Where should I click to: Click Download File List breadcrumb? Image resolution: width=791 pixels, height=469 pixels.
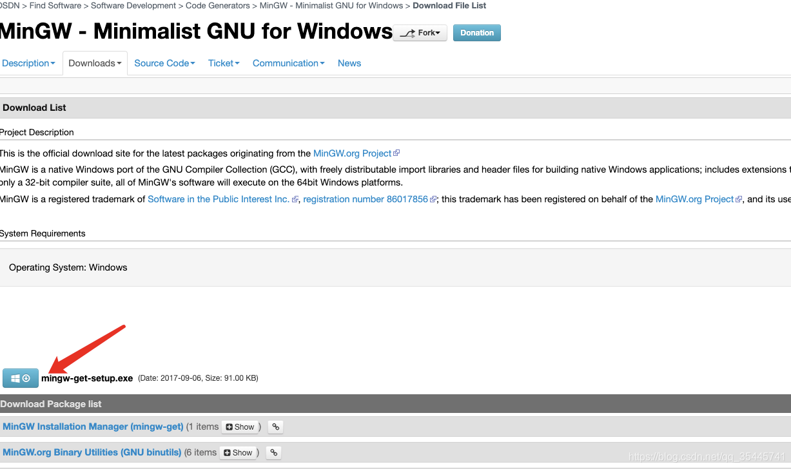click(x=449, y=5)
